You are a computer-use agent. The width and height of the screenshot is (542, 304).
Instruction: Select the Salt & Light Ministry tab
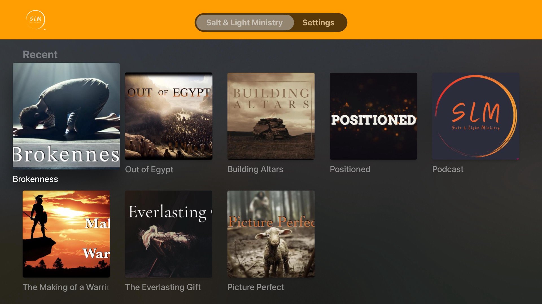(244, 23)
